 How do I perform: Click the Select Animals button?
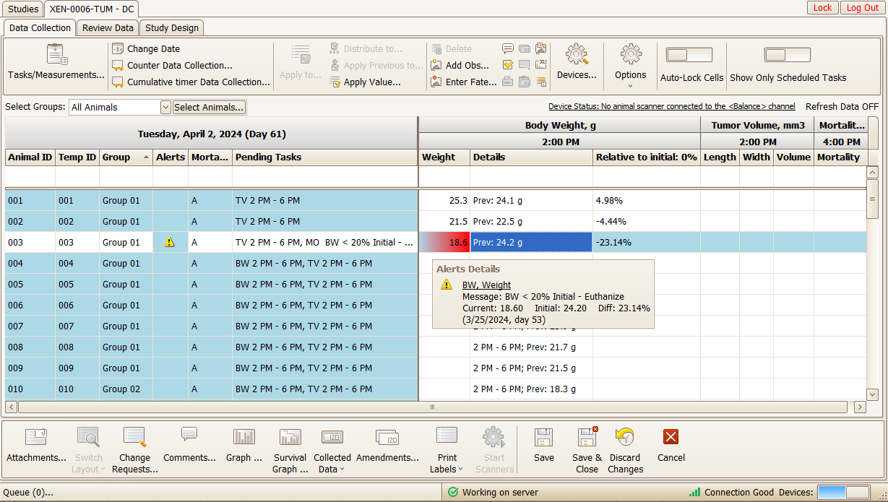(x=210, y=107)
